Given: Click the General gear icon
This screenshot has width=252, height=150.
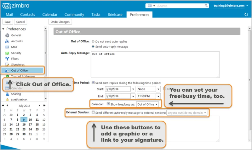Looking at the screenshot, I should (7, 35).
